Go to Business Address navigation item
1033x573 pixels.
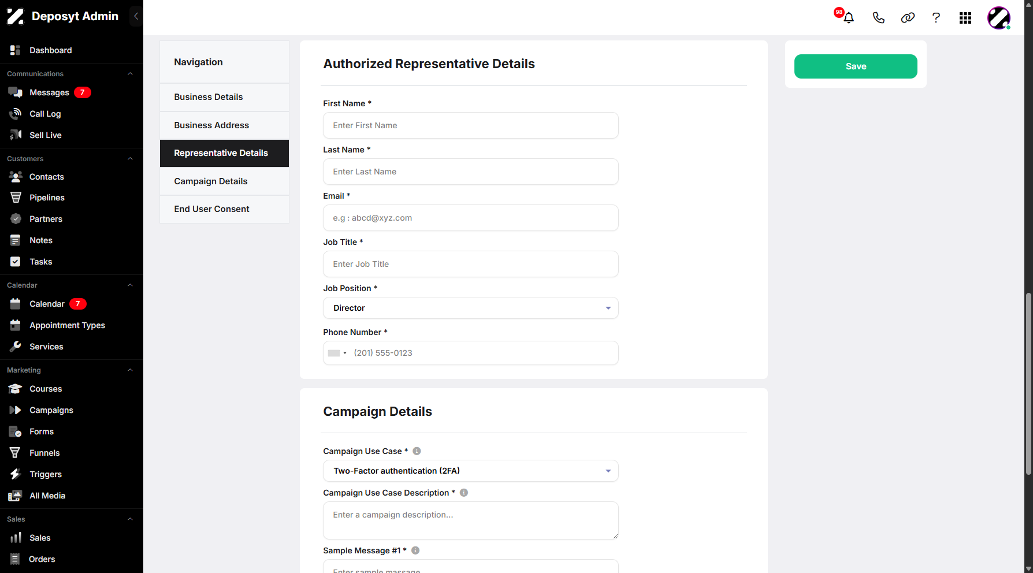tap(224, 125)
